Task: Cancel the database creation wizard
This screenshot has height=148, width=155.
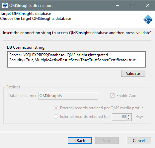Action: [139, 141]
